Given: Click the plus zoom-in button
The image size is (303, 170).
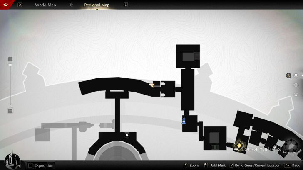Looking at the screenshot, I should tap(10, 59).
